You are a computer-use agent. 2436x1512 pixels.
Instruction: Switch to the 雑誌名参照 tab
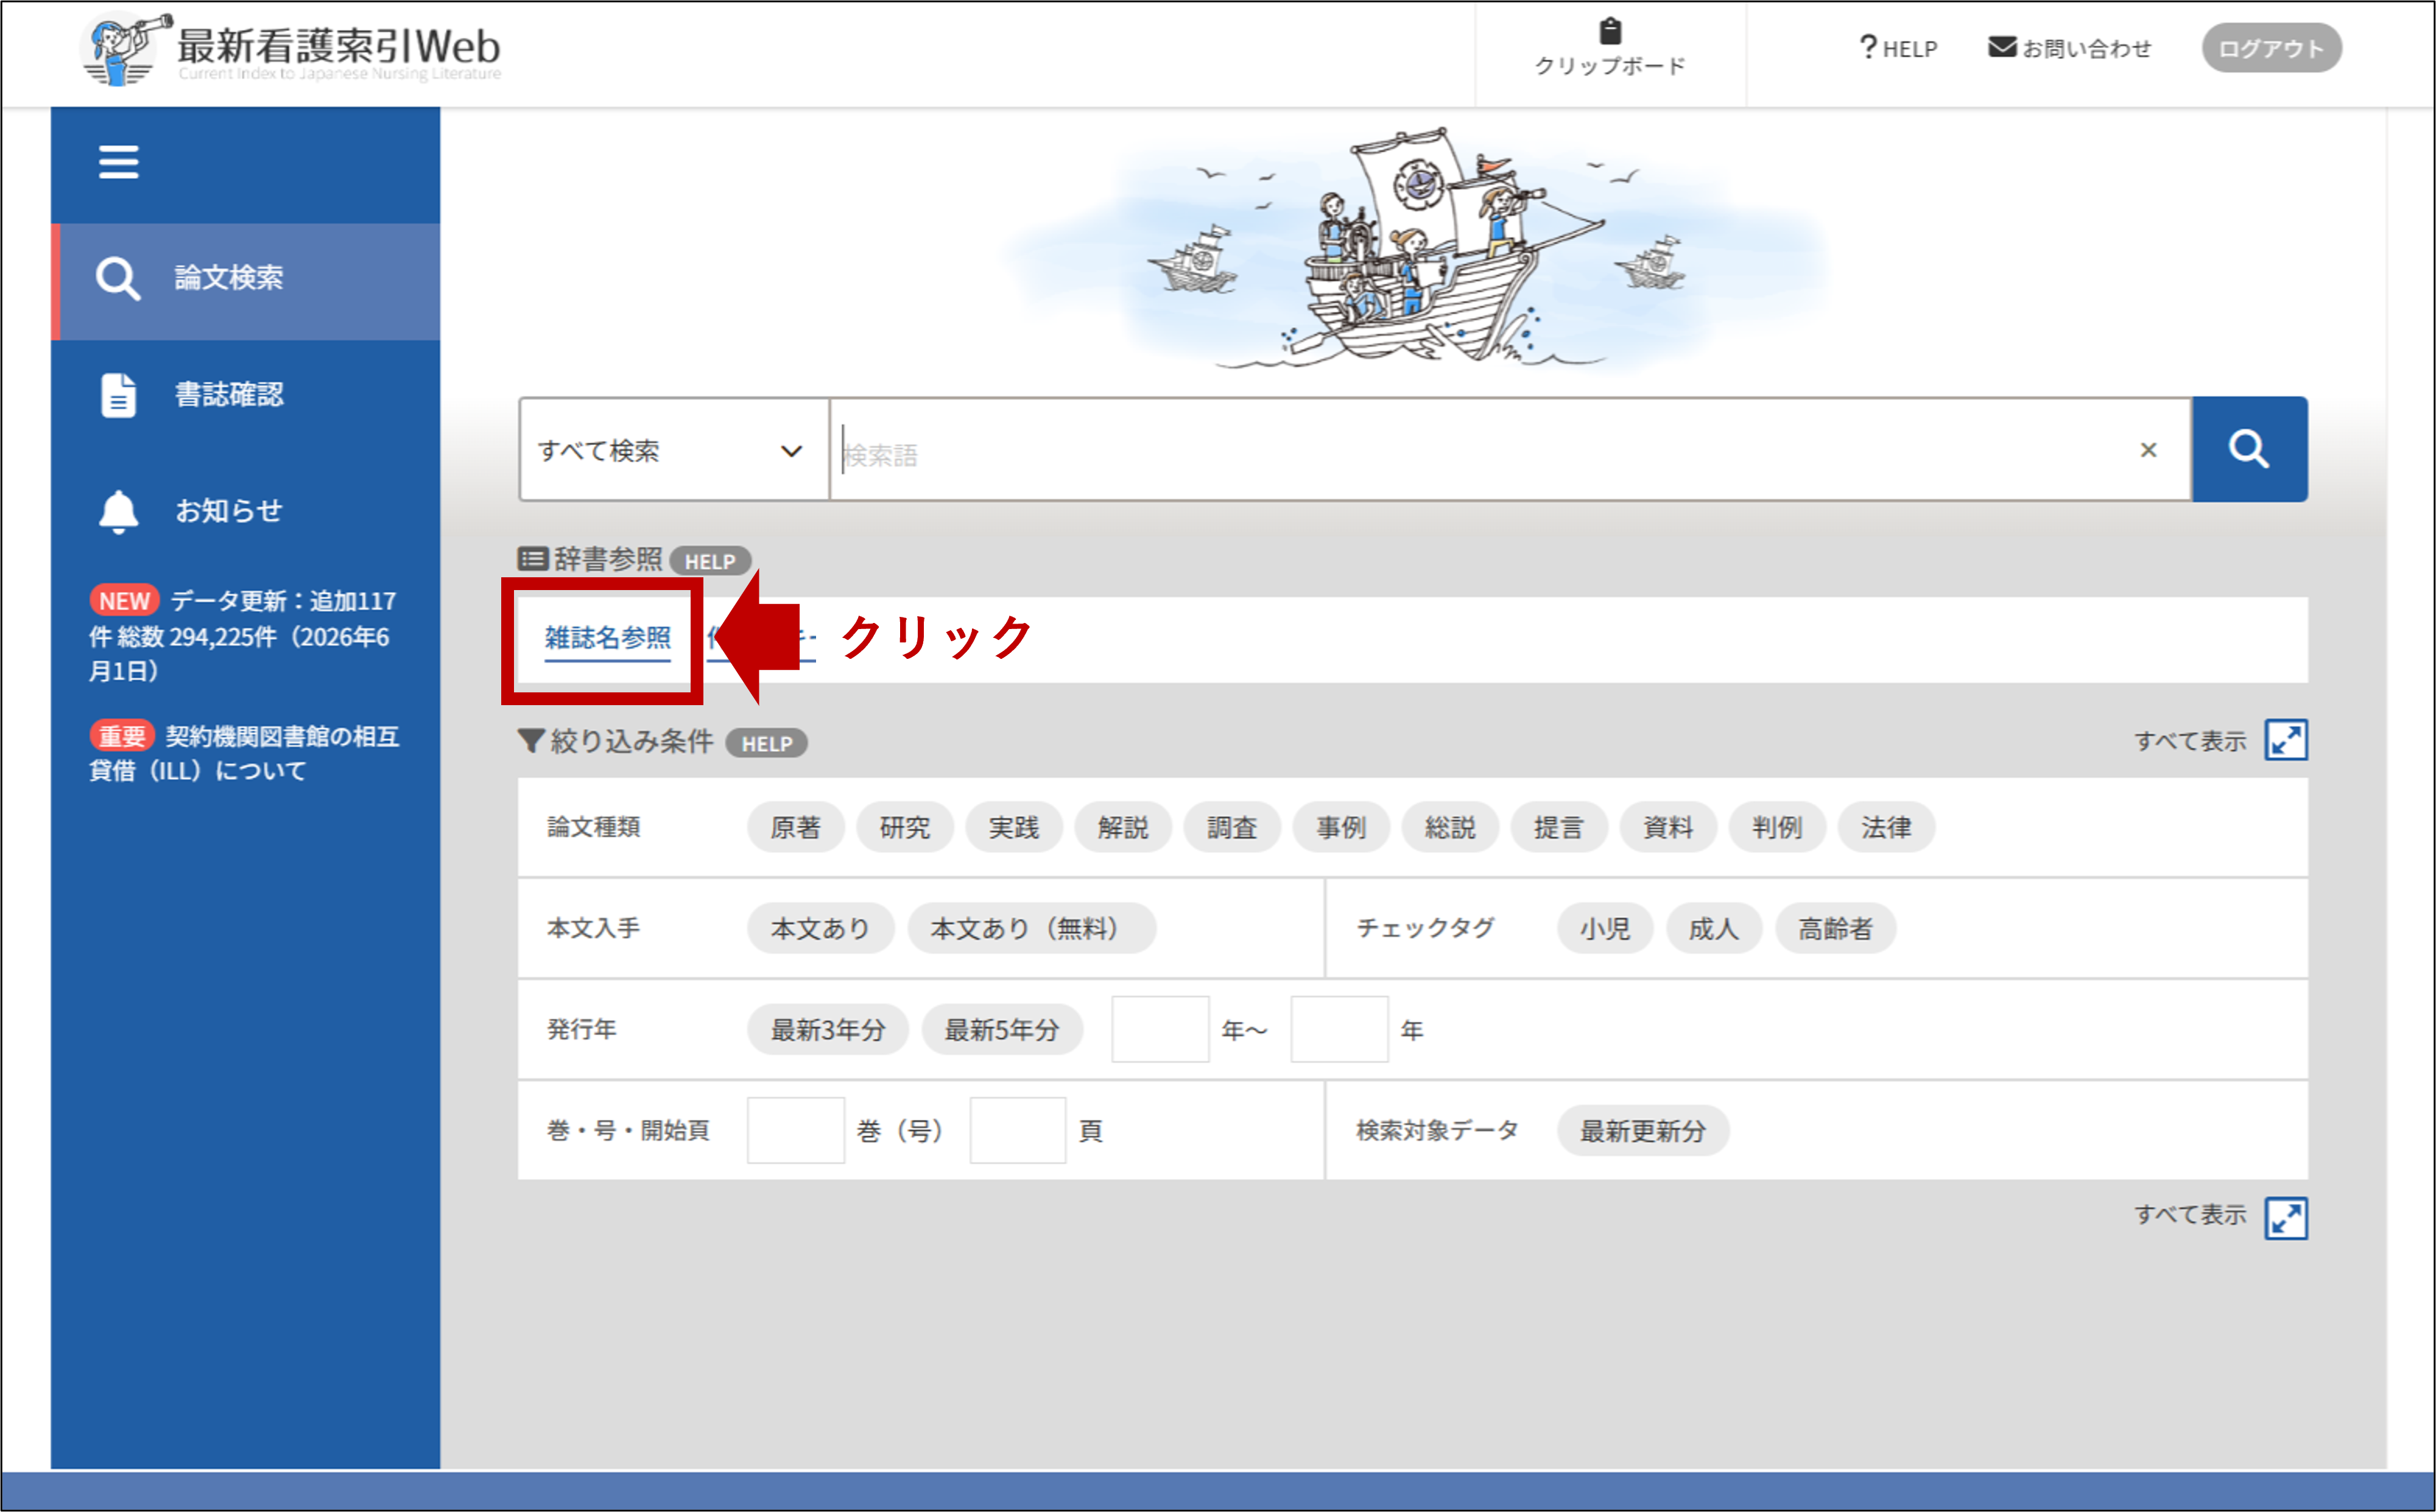click(x=607, y=638)
